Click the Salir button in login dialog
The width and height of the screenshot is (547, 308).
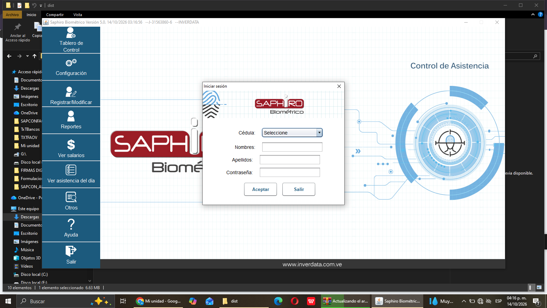[299, 189]
